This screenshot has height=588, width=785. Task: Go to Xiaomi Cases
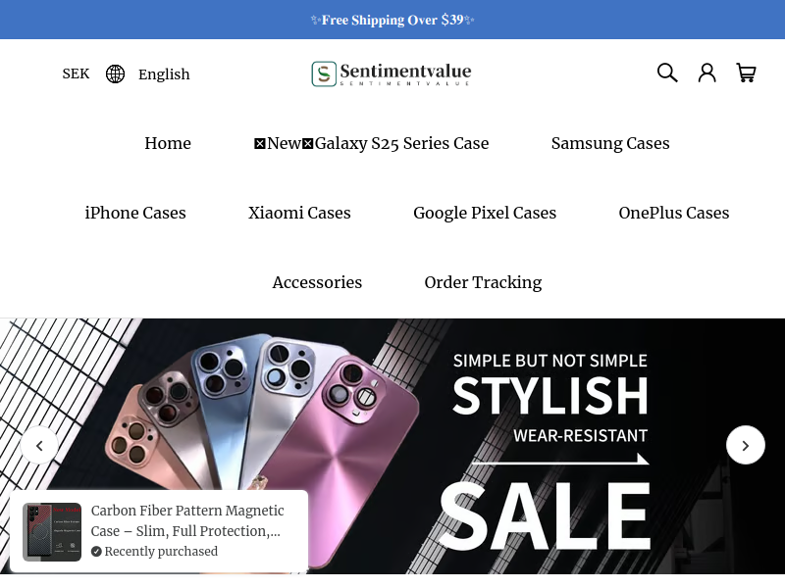(x=299, y=213)
